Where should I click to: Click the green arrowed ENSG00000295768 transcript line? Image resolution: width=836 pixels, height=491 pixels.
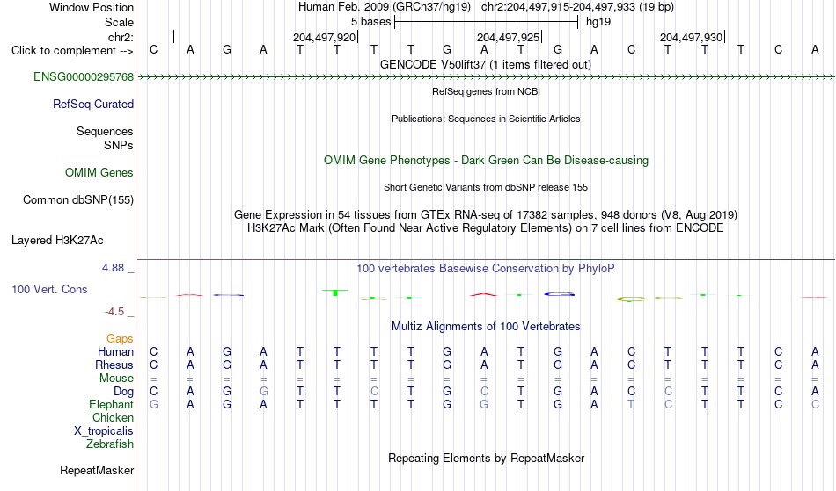point(486,77)
